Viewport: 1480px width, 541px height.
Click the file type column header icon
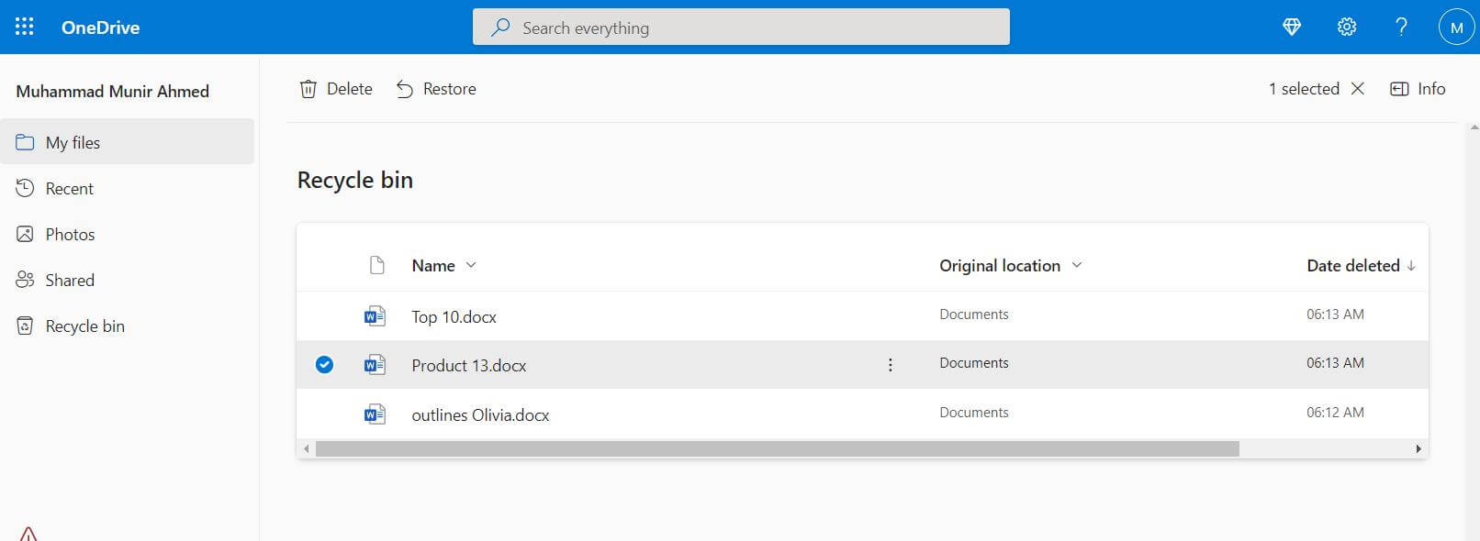(x=376, y=265)
